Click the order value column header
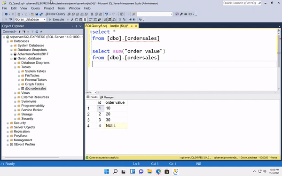Viewport: 282px width, 176px height. coord(116,102)
